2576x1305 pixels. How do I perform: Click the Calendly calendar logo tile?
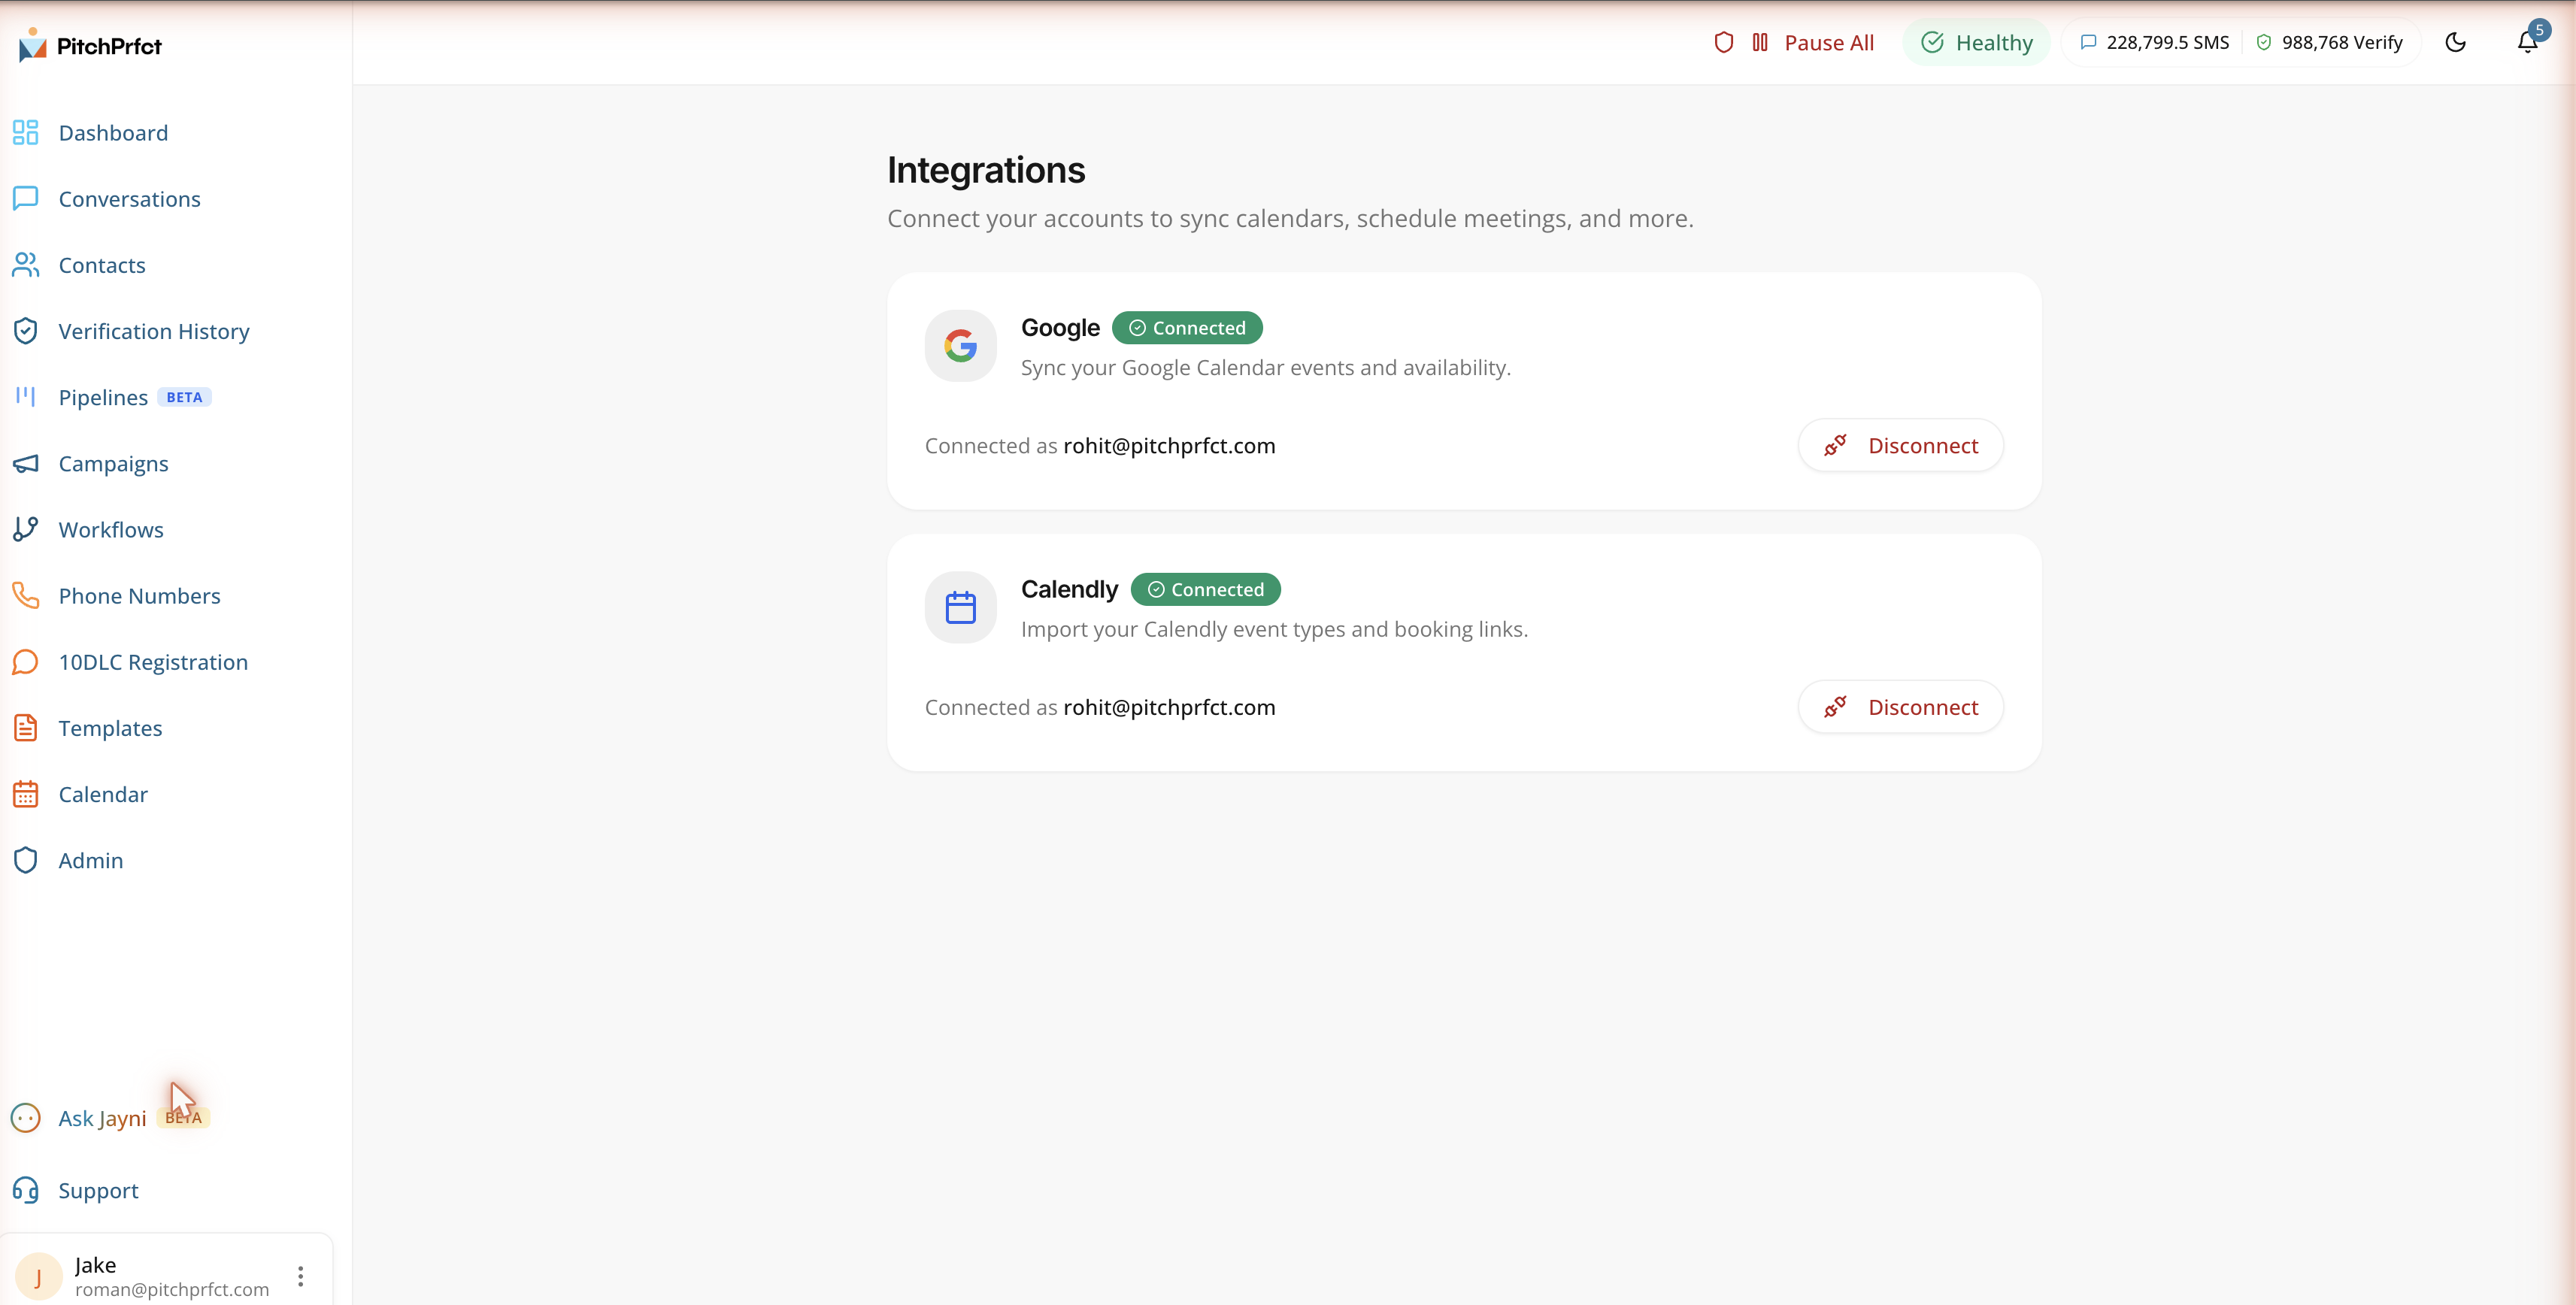click(x=960, y=607)
